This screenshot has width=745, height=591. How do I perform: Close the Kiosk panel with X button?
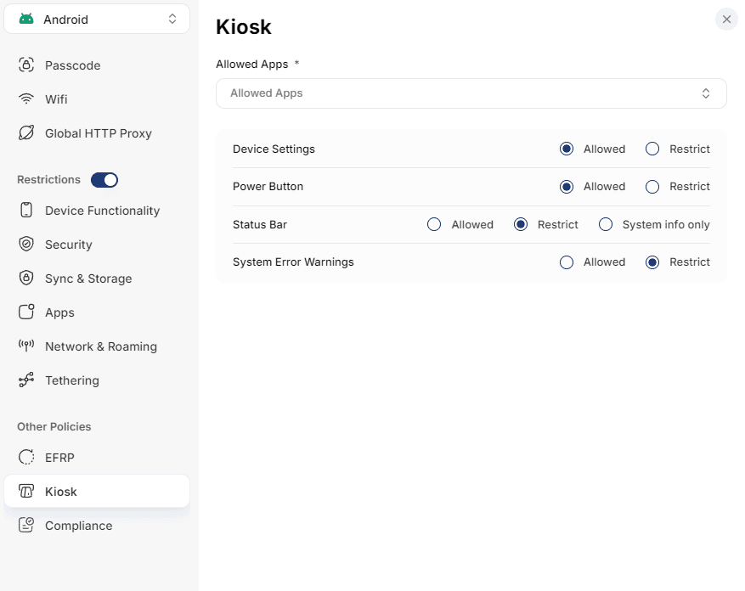(x=726, y=20)
